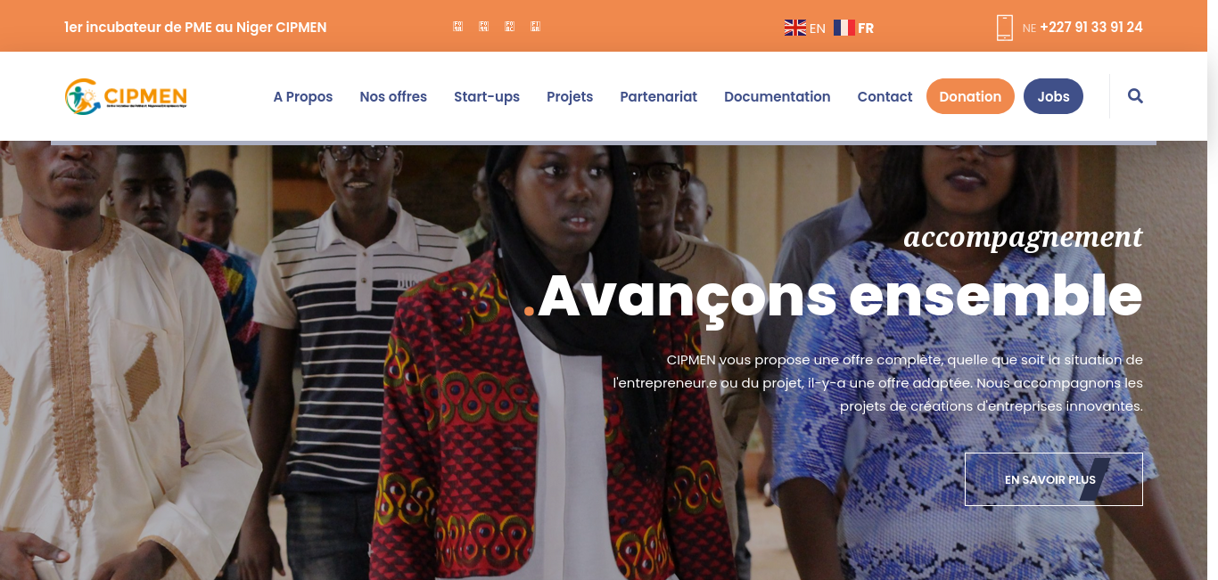Go to the Projets menu item

pos(570,96)
